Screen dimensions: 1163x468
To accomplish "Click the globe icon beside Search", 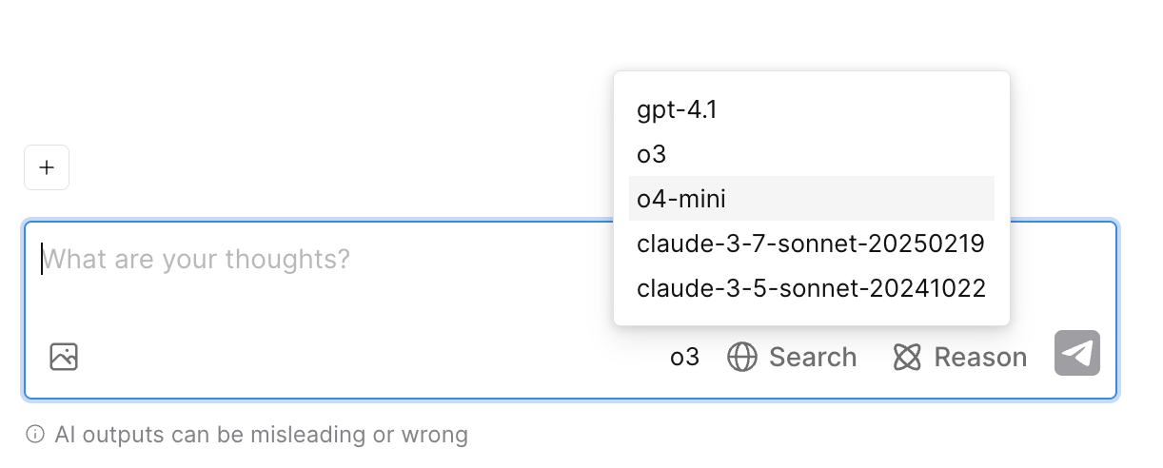I will [x=742, y=357].
